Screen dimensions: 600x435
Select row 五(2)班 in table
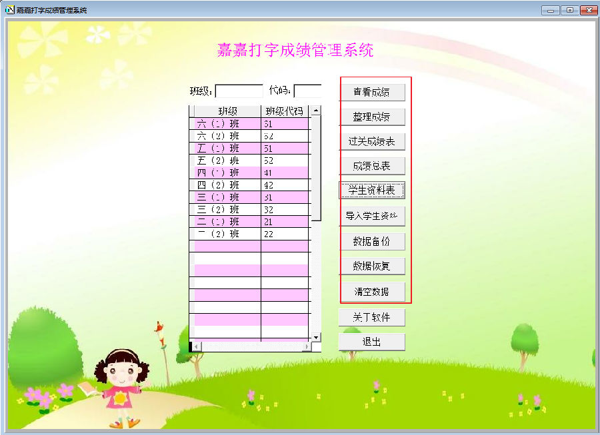249,161
